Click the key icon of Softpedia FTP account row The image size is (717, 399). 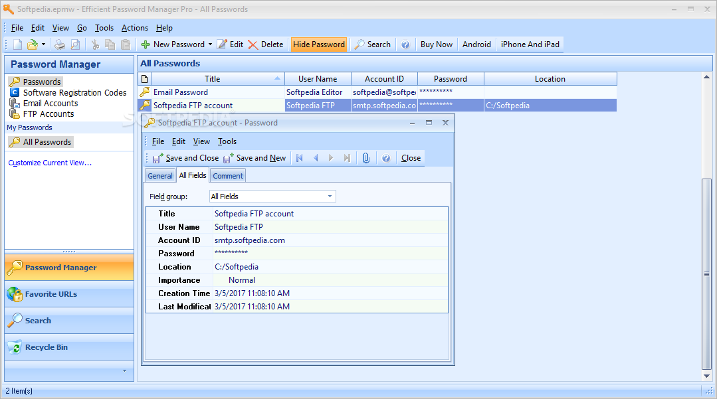click(145, 105)
